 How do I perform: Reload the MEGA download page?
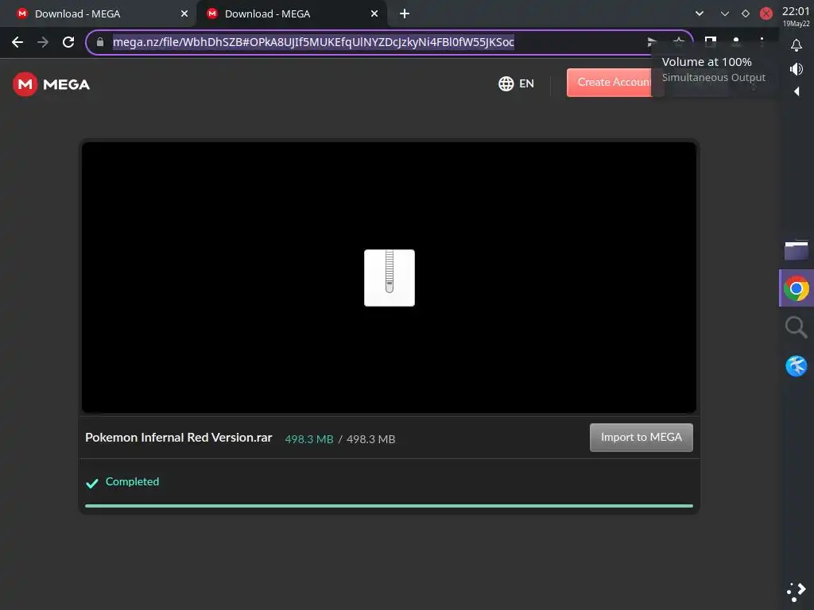click(68, 42)
